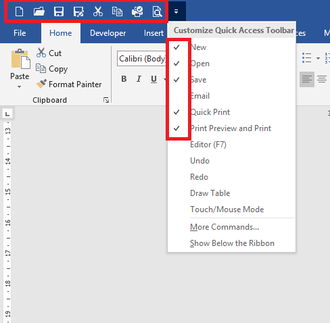Select the Format Painter brush
This screenshot has height=323, width=330.
pos(69,84)
